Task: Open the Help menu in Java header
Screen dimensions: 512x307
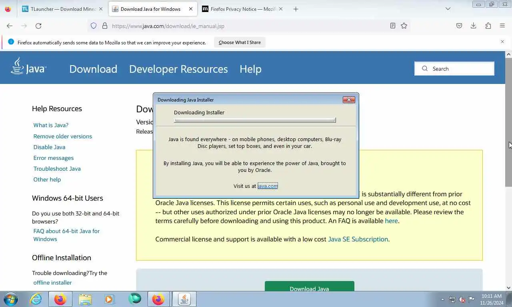Action: pyautogui.click(x=250, y=69)
